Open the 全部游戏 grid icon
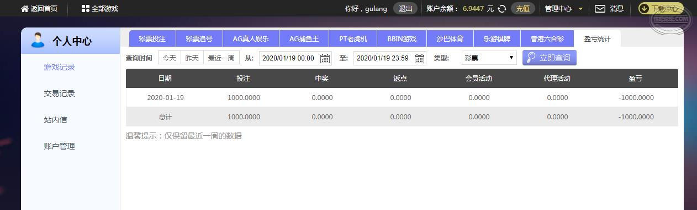 (85, 9)
